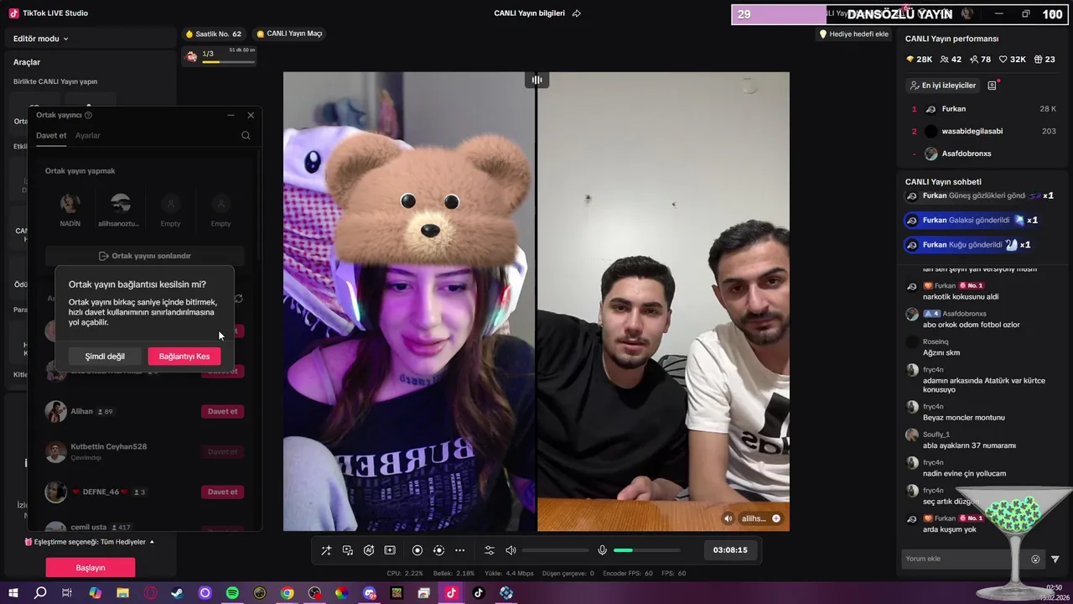The width and height of the screenshot is (1073, 604).
Task: Mute the speaker output icon
Action: (x=511, y=550)
